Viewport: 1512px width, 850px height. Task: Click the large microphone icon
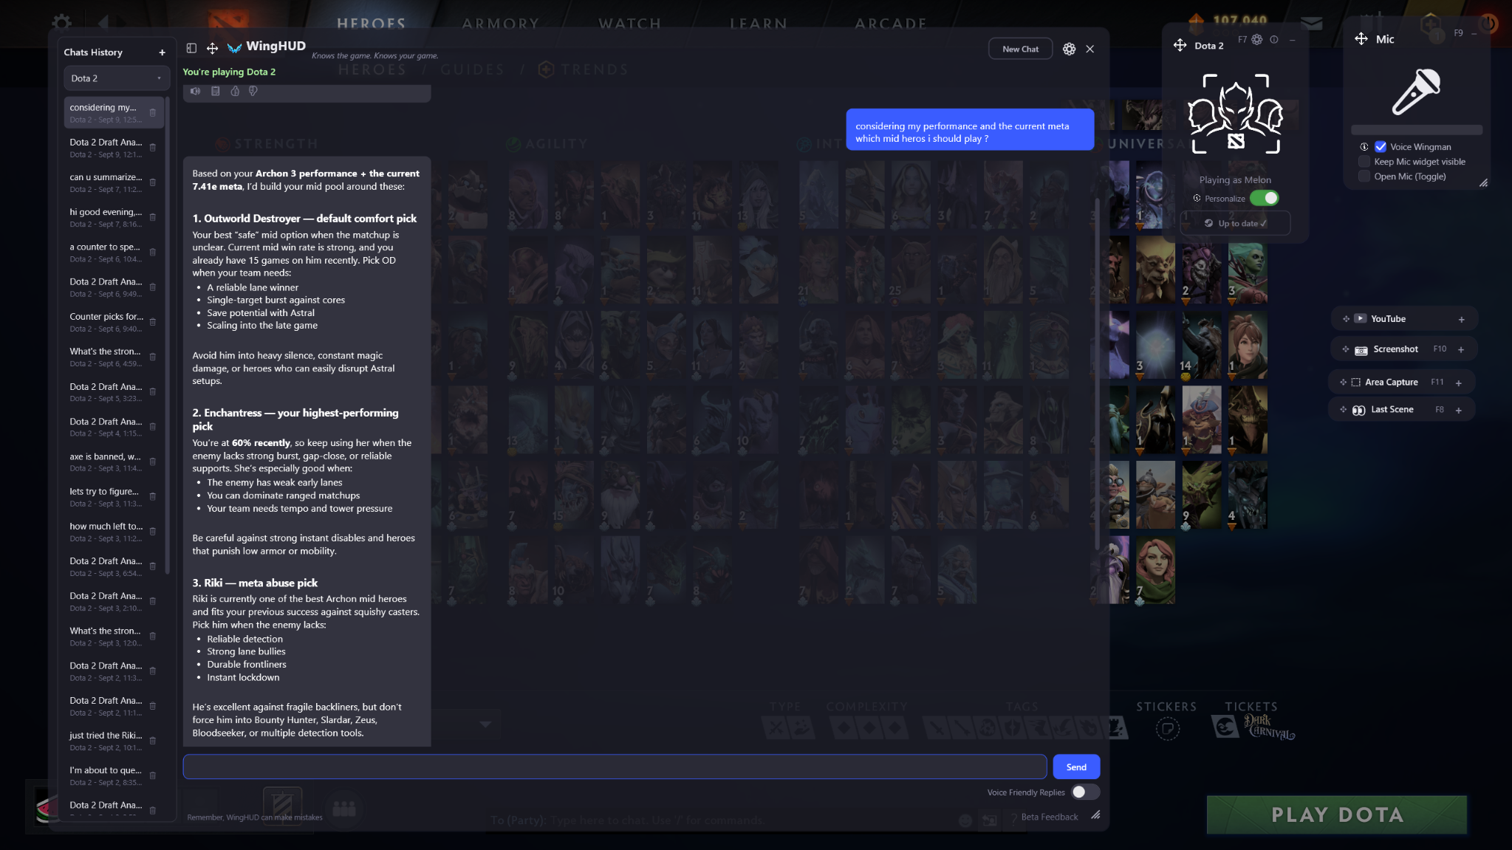(x=1416, y=92)
